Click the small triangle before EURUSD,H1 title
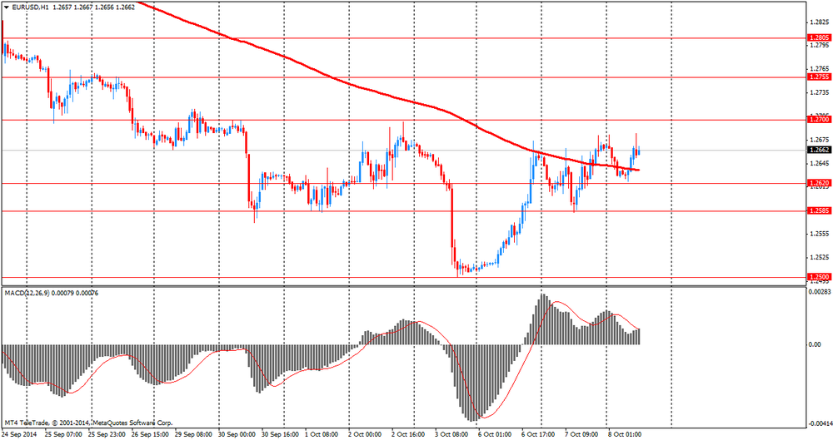 click(x=7, y=8)
